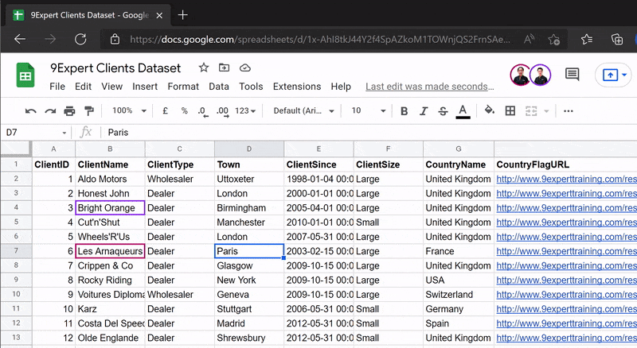Toggle strikethrough formatting
The height and width of the screenshot is (348, 637).
tap(443, 111)
